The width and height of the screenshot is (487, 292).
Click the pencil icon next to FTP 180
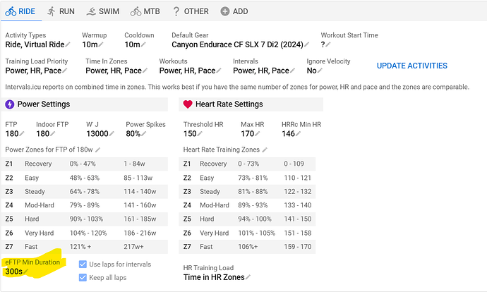pyautogui.click(x=22, y=134)
